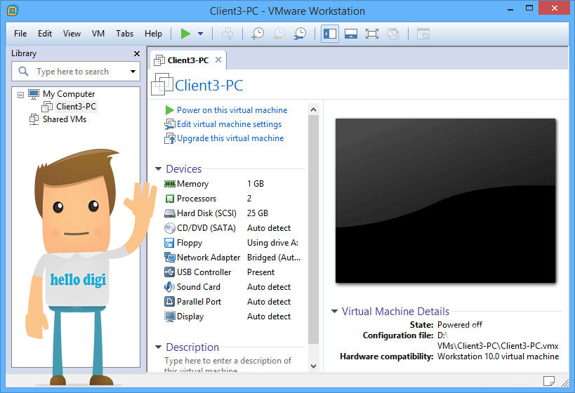The image size is (575, 393).
Task: Open the Edit menu
Action: tap(45, 34)
